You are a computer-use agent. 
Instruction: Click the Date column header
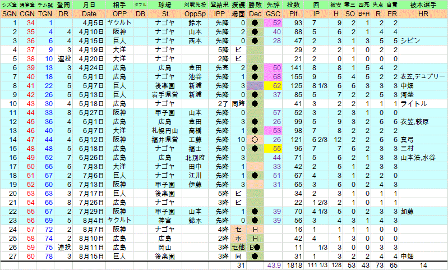89,13
